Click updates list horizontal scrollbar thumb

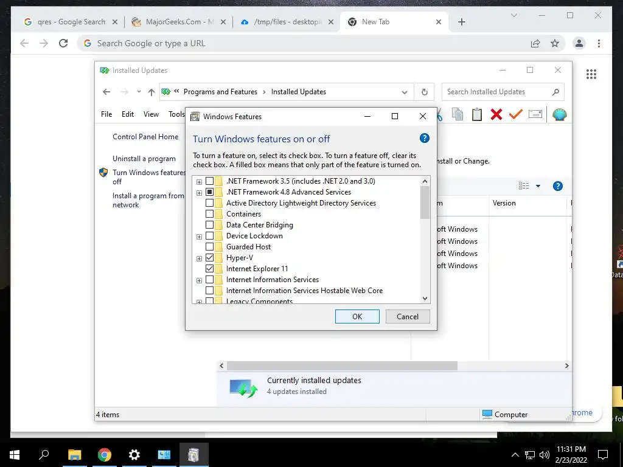342,365
